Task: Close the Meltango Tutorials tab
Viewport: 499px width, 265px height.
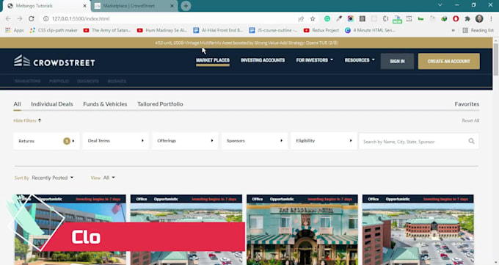Action: [84, 6]
